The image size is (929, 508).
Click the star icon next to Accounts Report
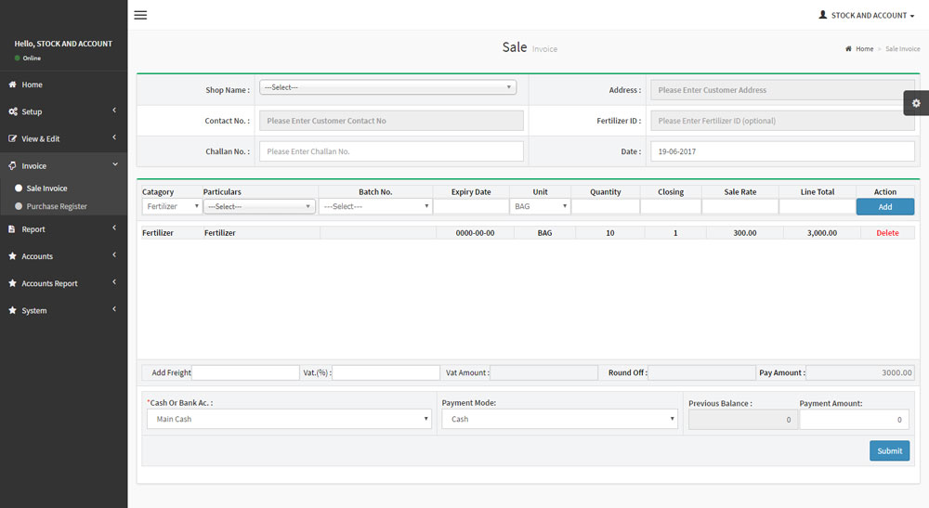pyautogui.click(x=12, y=283)
